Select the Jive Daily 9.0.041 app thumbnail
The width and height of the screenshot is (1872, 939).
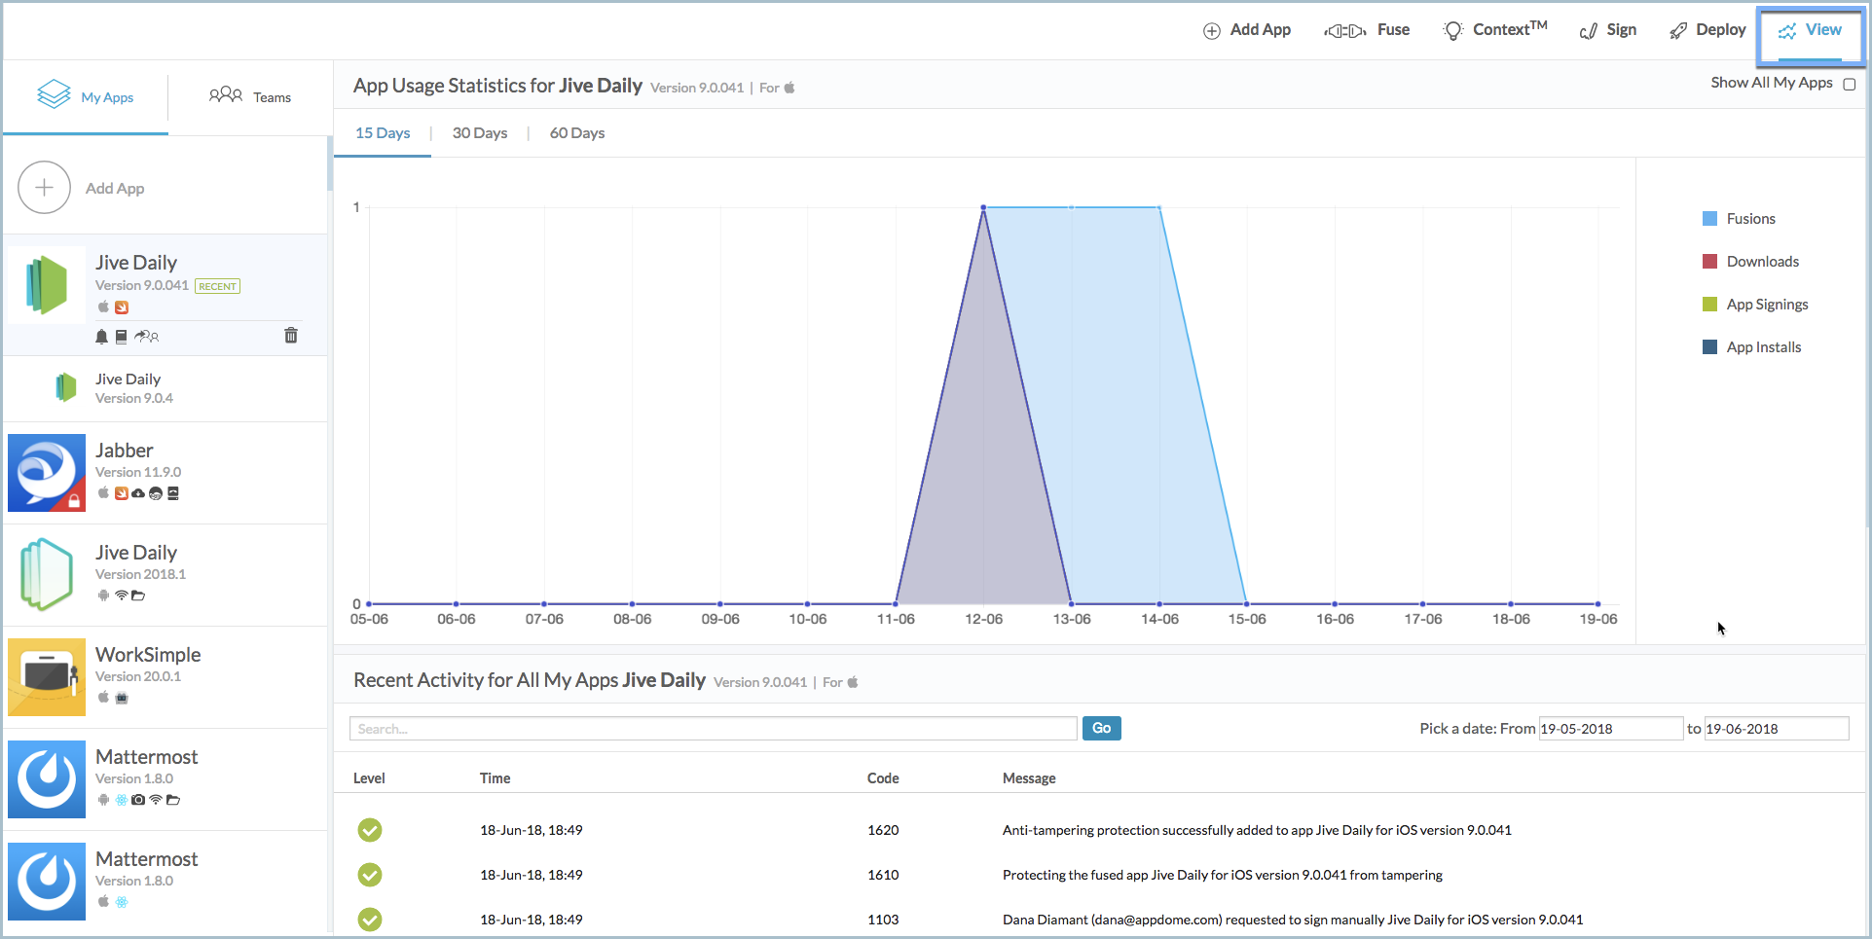tap(47, 284)
